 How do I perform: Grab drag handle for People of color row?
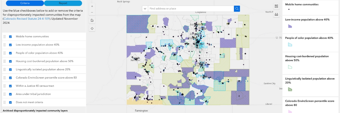pyautogui.click(x=5, y=53)
